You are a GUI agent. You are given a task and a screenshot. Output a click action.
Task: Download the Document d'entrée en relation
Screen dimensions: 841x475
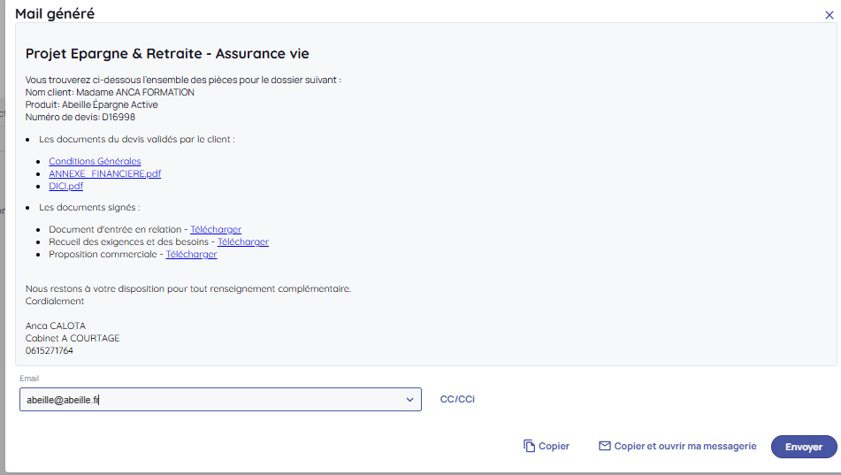click(x=216, y=229)
